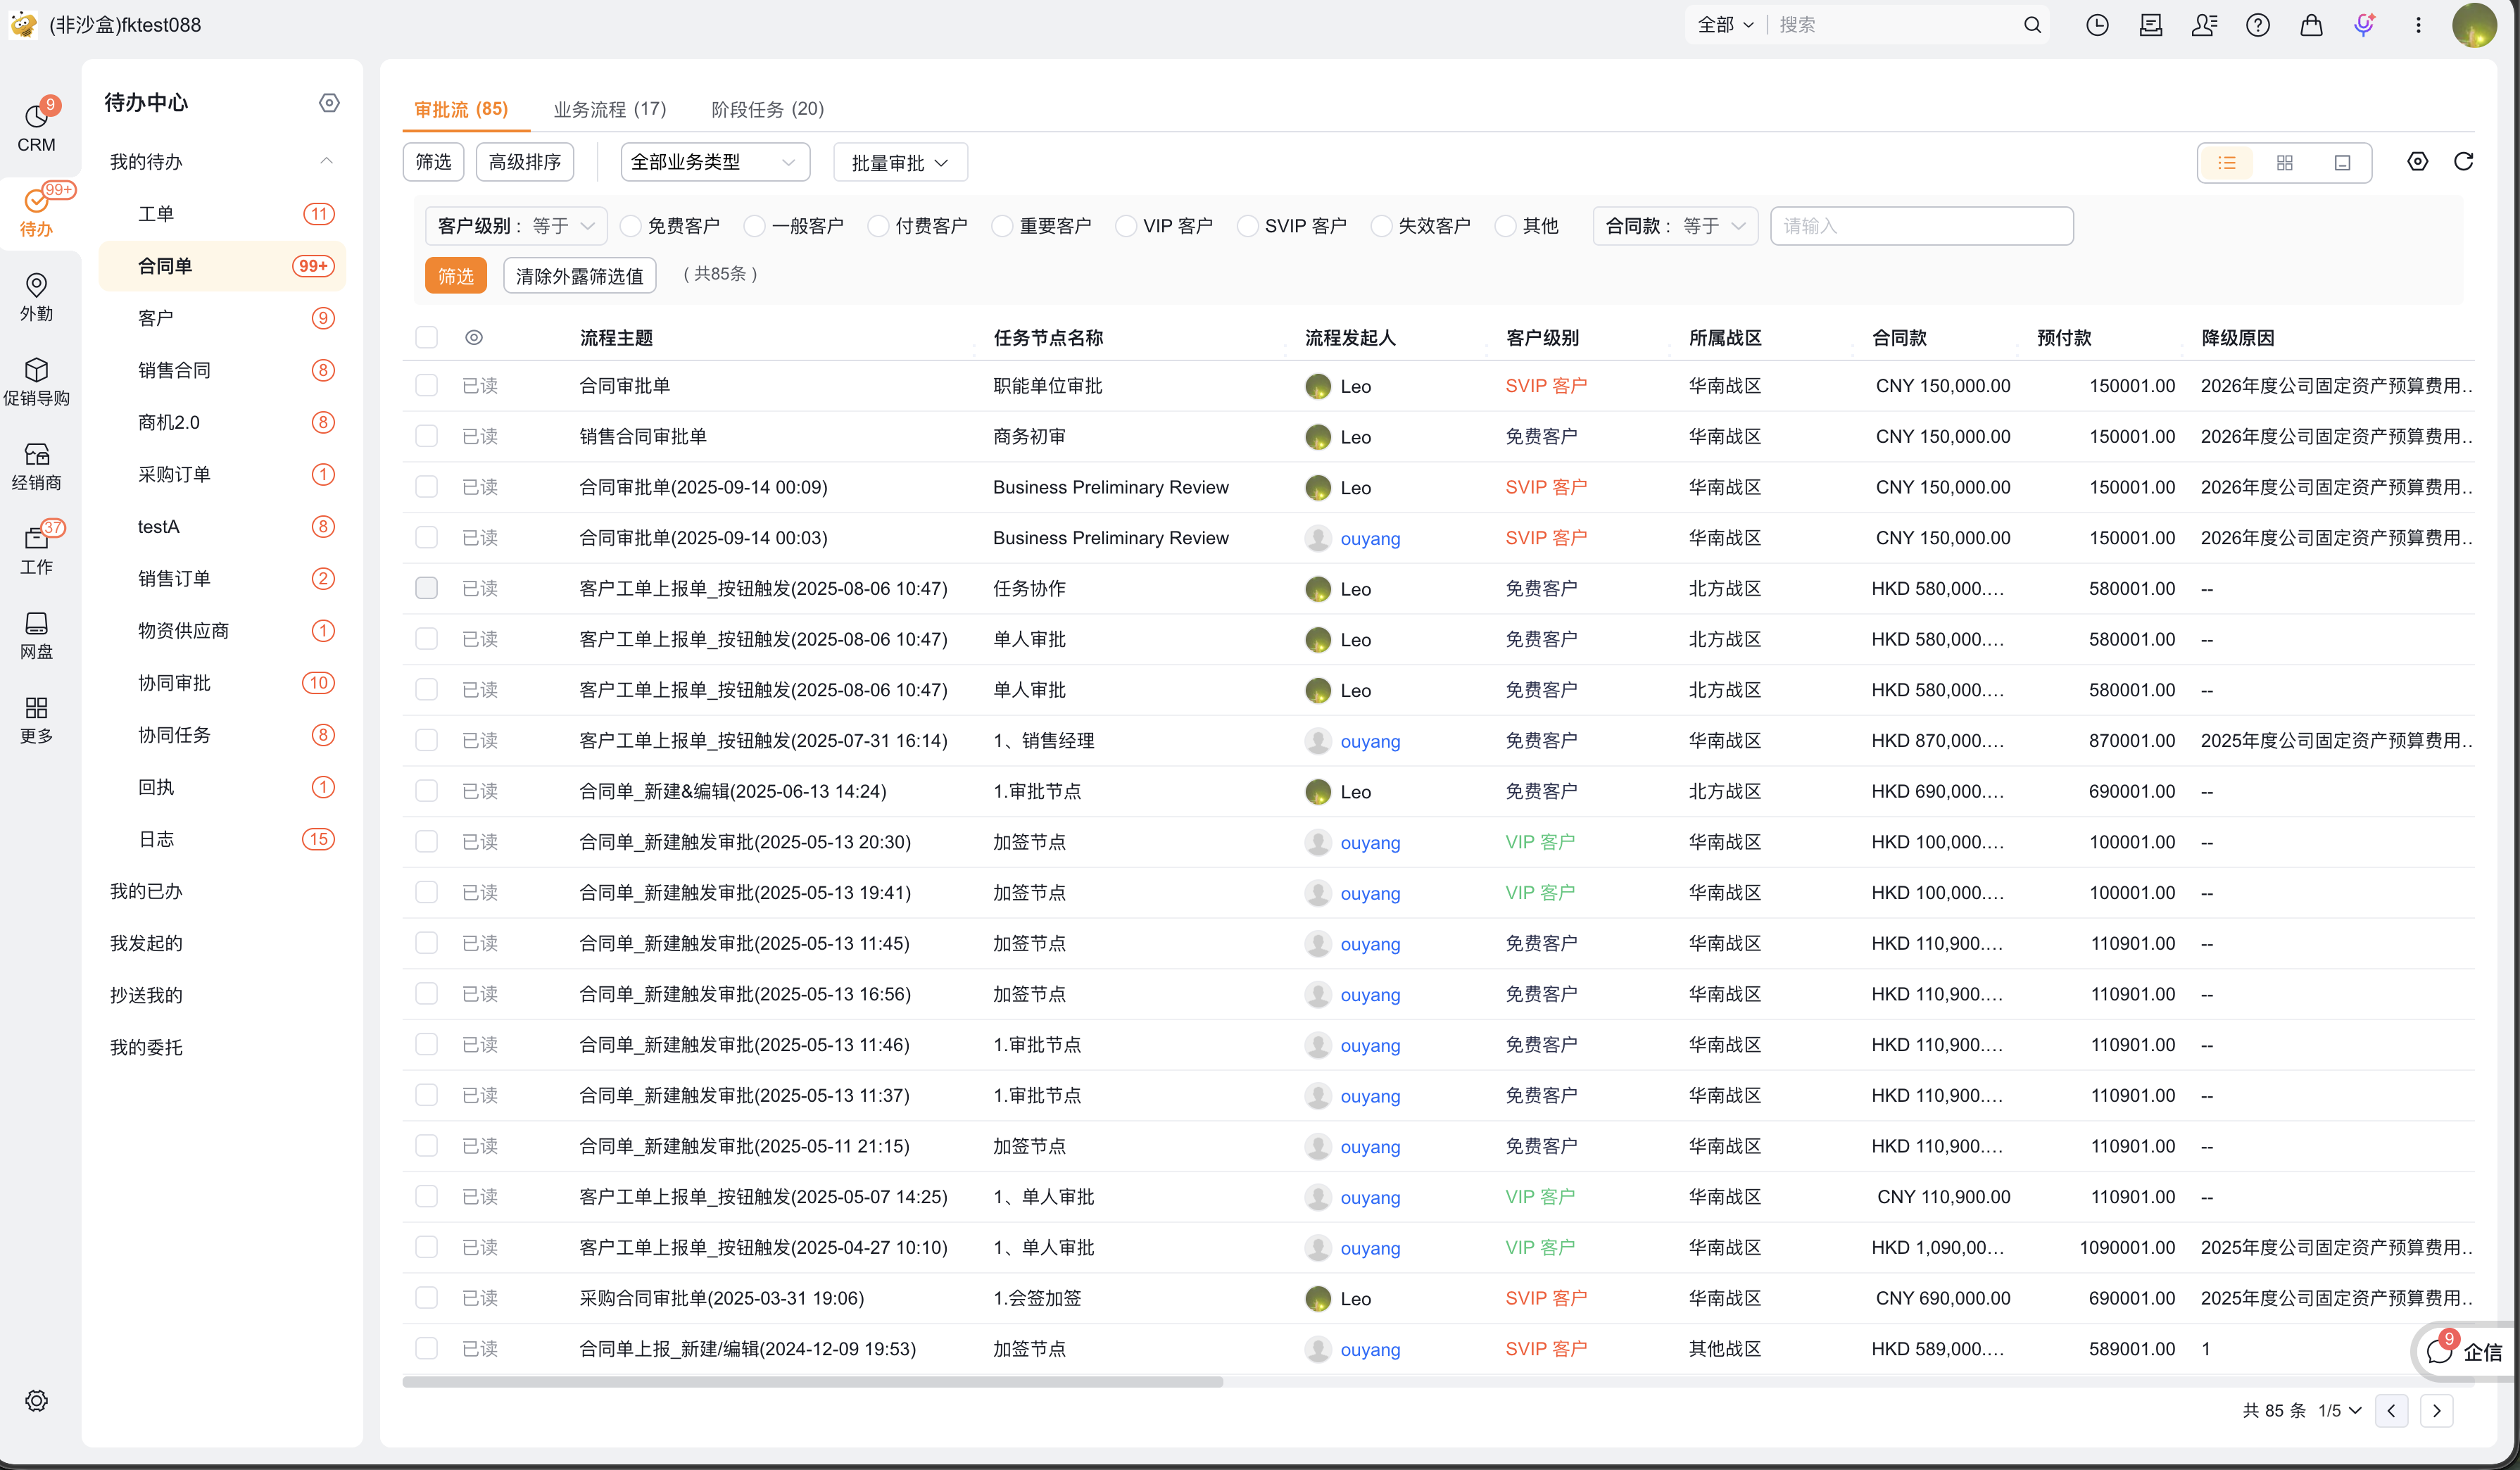Open the 工作 sidebar icon

[36, 550]
